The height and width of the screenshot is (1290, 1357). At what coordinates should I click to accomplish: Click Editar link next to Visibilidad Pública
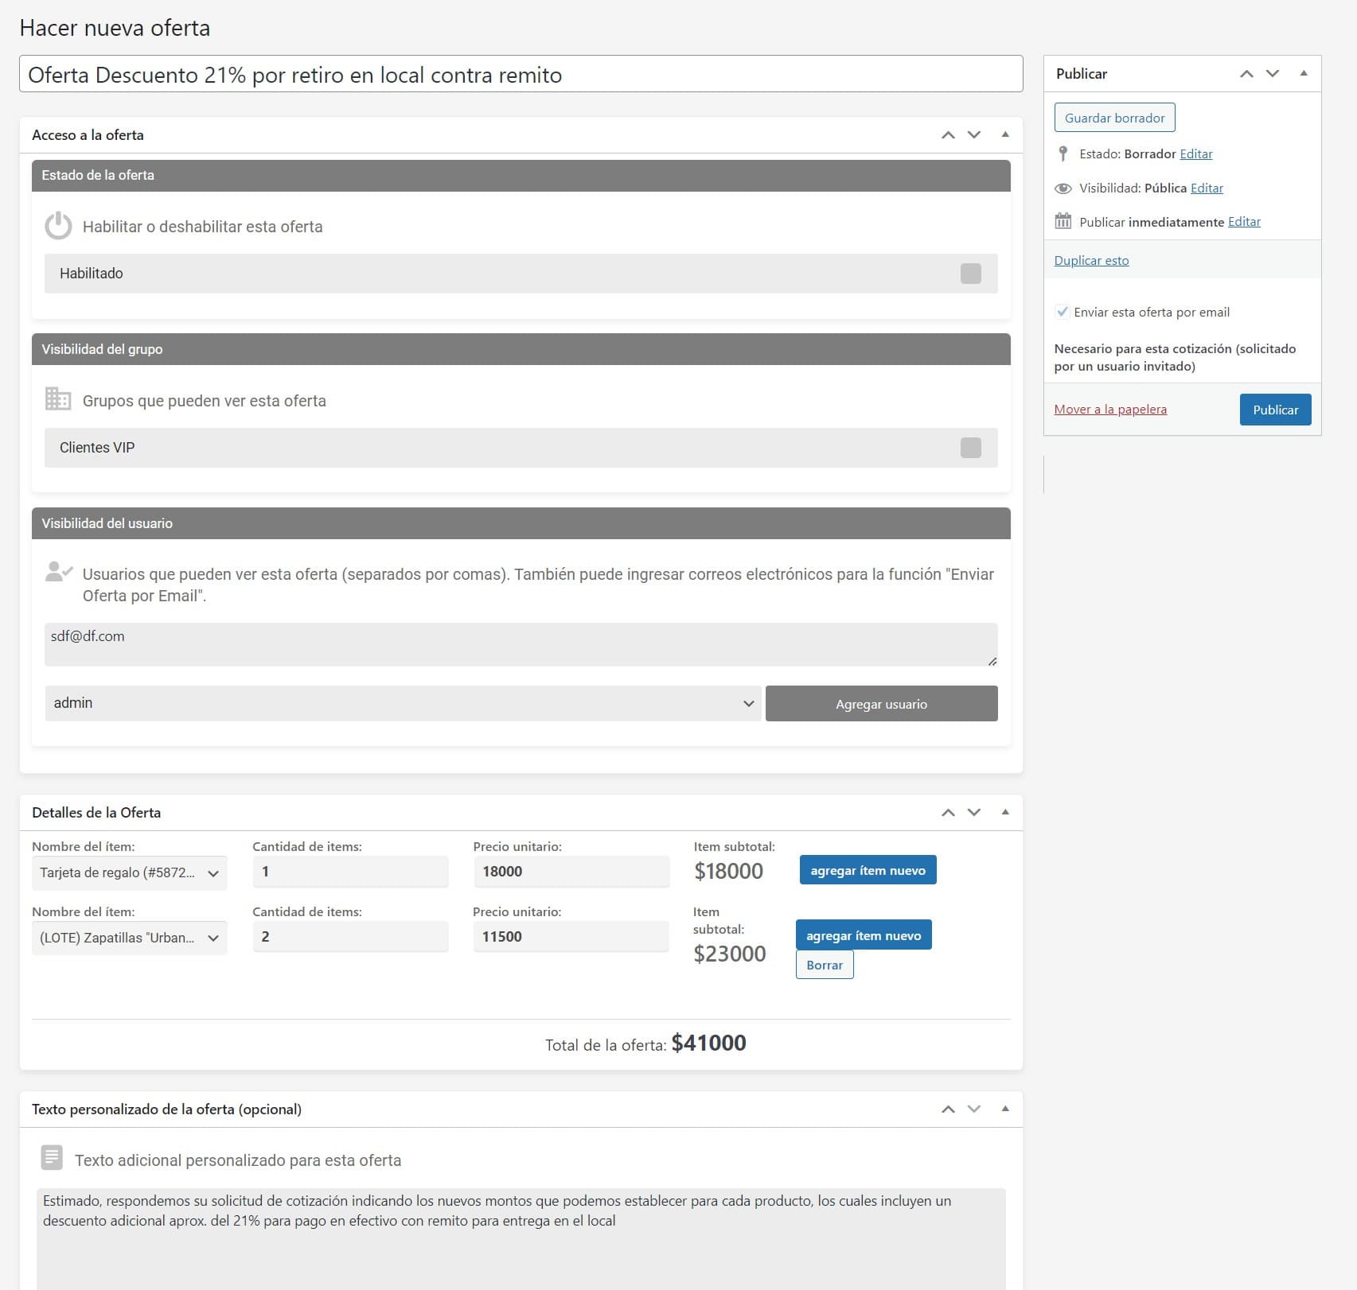(1207, 188)
